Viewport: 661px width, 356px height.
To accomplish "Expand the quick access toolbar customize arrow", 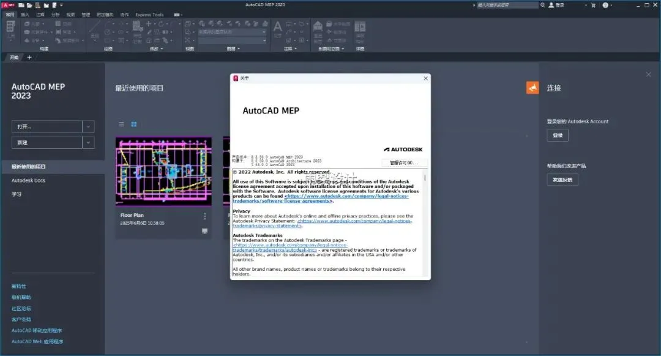I will click(62, 5).
